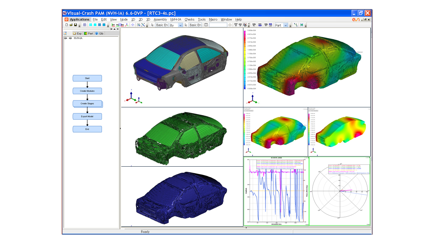Switch to the Exp tab

pyautogui.click(x=78, y=34)
